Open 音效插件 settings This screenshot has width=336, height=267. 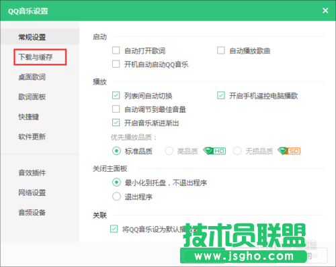pos(32,172)
